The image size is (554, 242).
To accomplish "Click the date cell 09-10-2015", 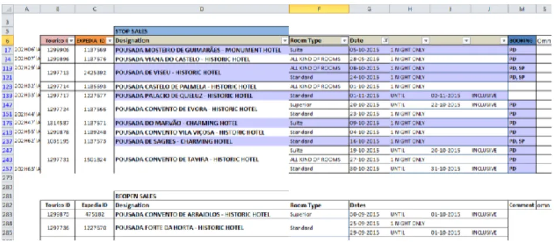I will point(369,123).
